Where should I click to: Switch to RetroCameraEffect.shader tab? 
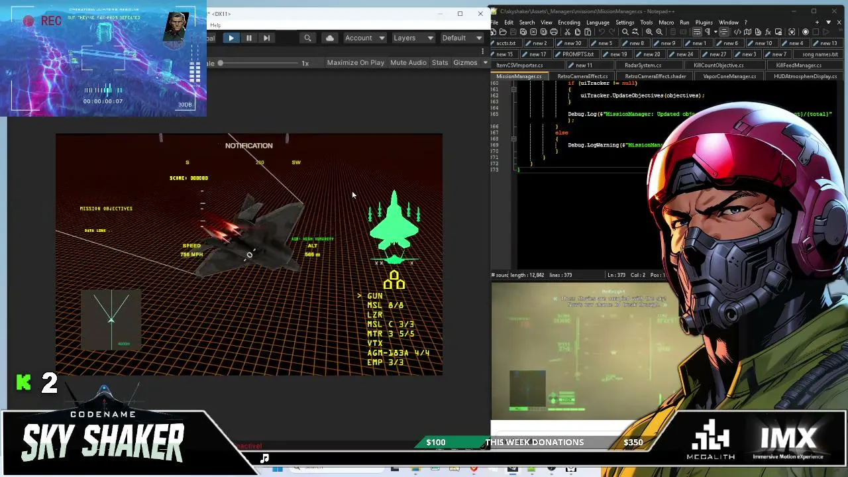tap(655, 77)
